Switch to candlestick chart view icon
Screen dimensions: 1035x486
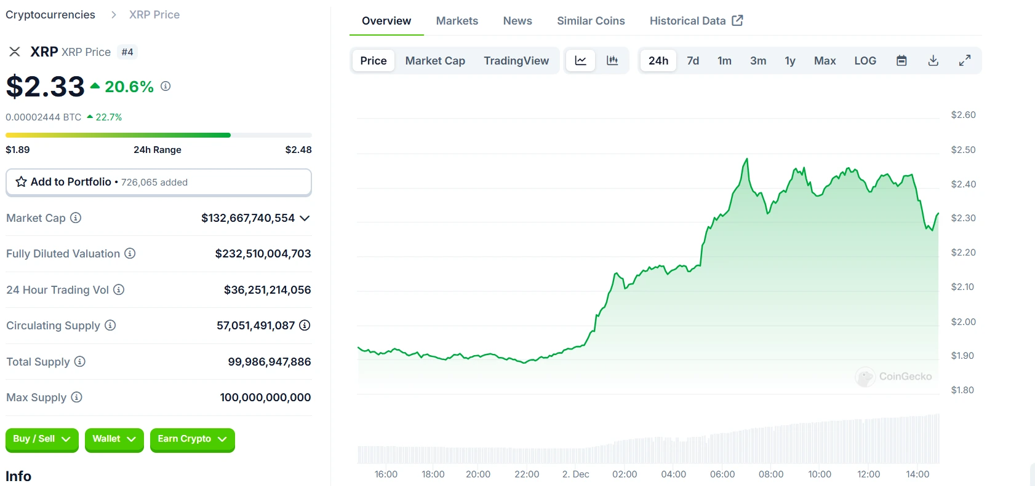coord(612,60)
